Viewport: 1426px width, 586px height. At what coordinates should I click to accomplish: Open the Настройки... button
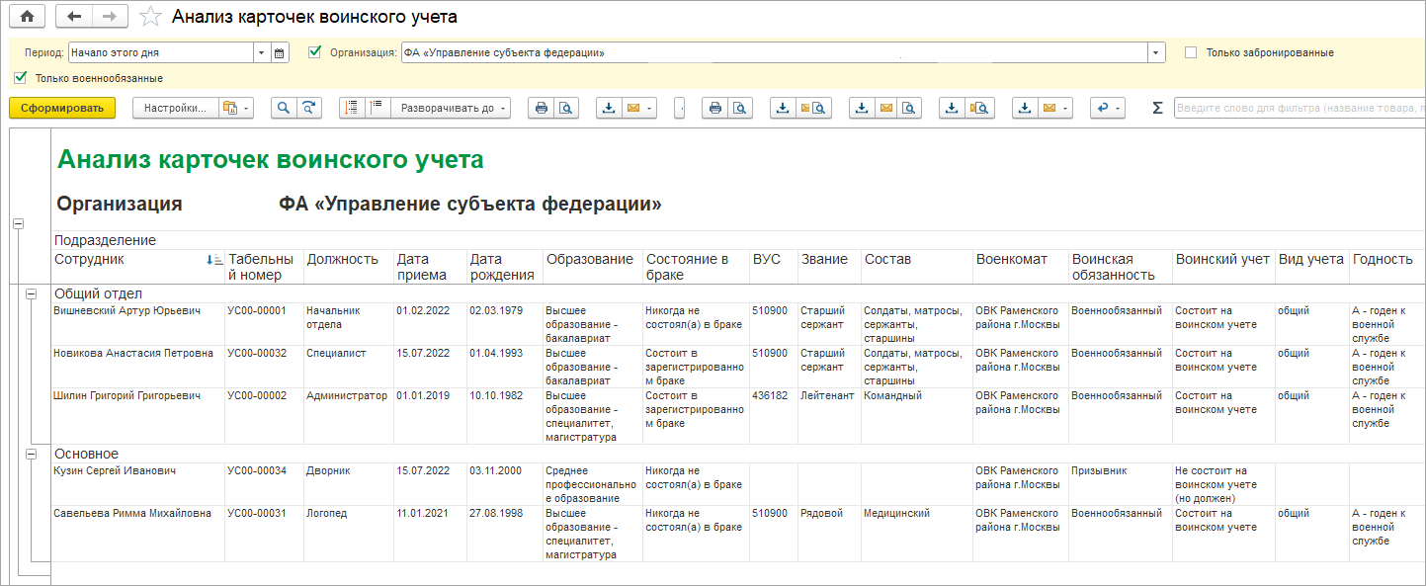pyautogui.click(x=175, y=108)
